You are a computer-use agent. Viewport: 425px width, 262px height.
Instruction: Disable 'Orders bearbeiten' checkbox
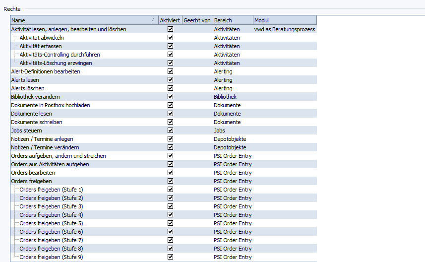tap(170, 173)
